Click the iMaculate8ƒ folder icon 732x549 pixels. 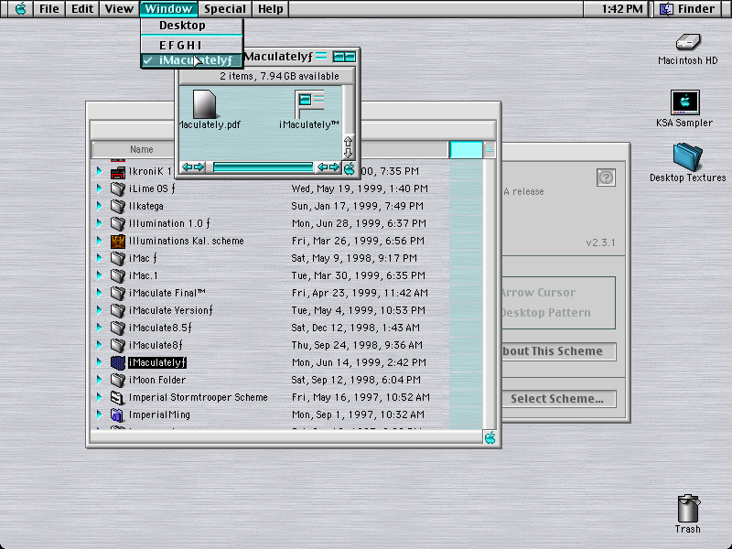tap(118, 345)
